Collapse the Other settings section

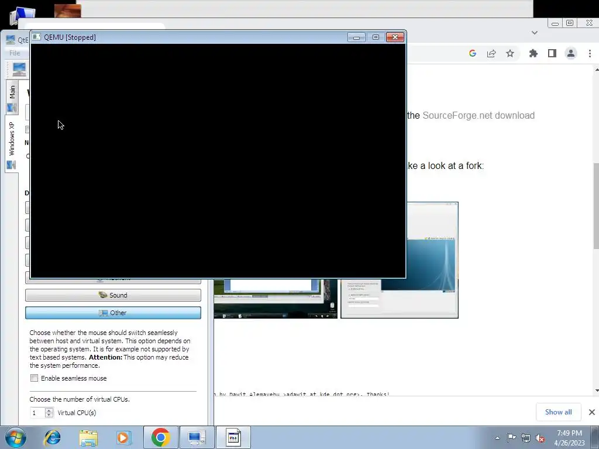(x=113, y=313)
